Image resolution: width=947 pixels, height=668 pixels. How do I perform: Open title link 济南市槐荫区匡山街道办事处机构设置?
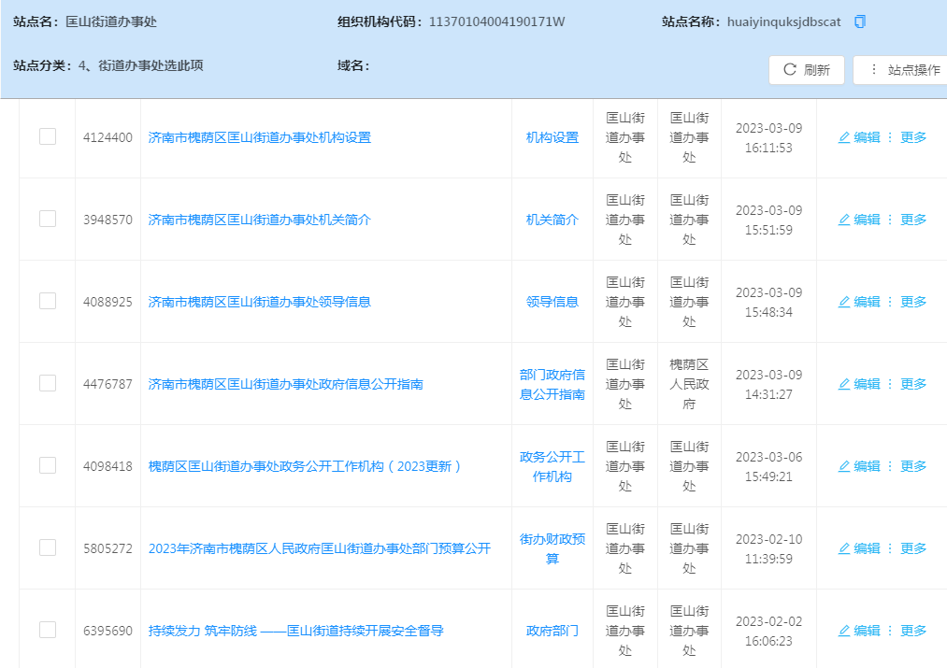[x=260, y=137]
